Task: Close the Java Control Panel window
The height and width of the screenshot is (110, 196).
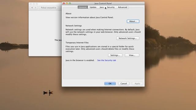Action: click(64, 3)
